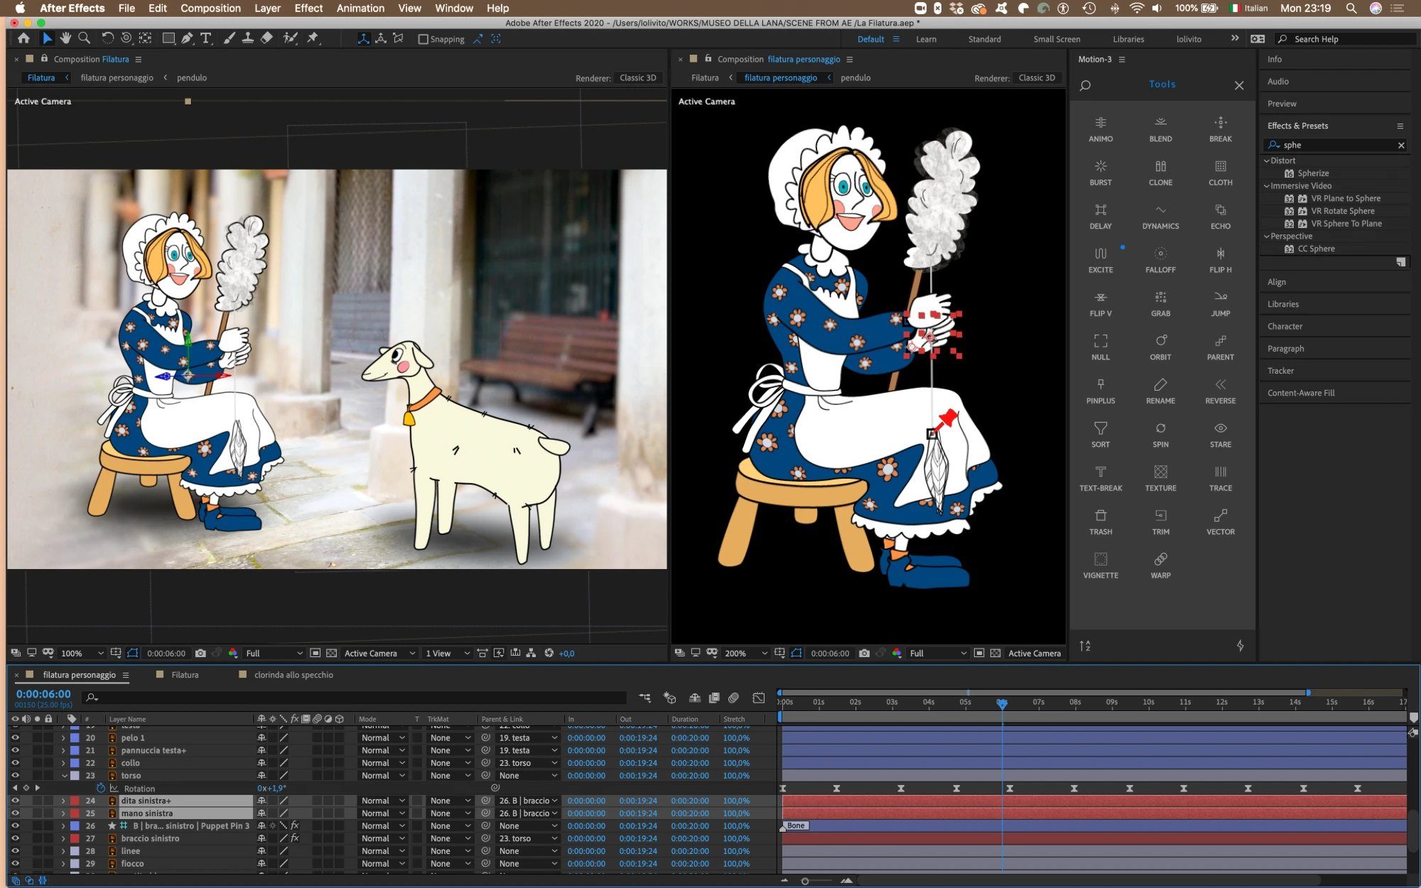Collapse the Immersive Video category
Image resolution: width=1421 pixels, height=888 pixels.
(1266, 186)
